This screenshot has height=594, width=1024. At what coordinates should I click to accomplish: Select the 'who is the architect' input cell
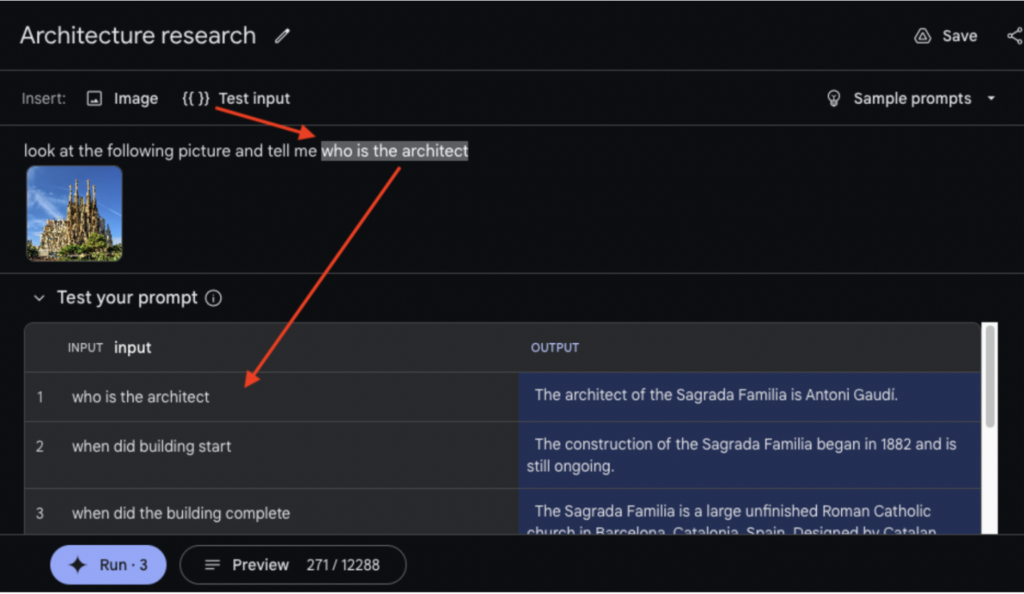141,397
